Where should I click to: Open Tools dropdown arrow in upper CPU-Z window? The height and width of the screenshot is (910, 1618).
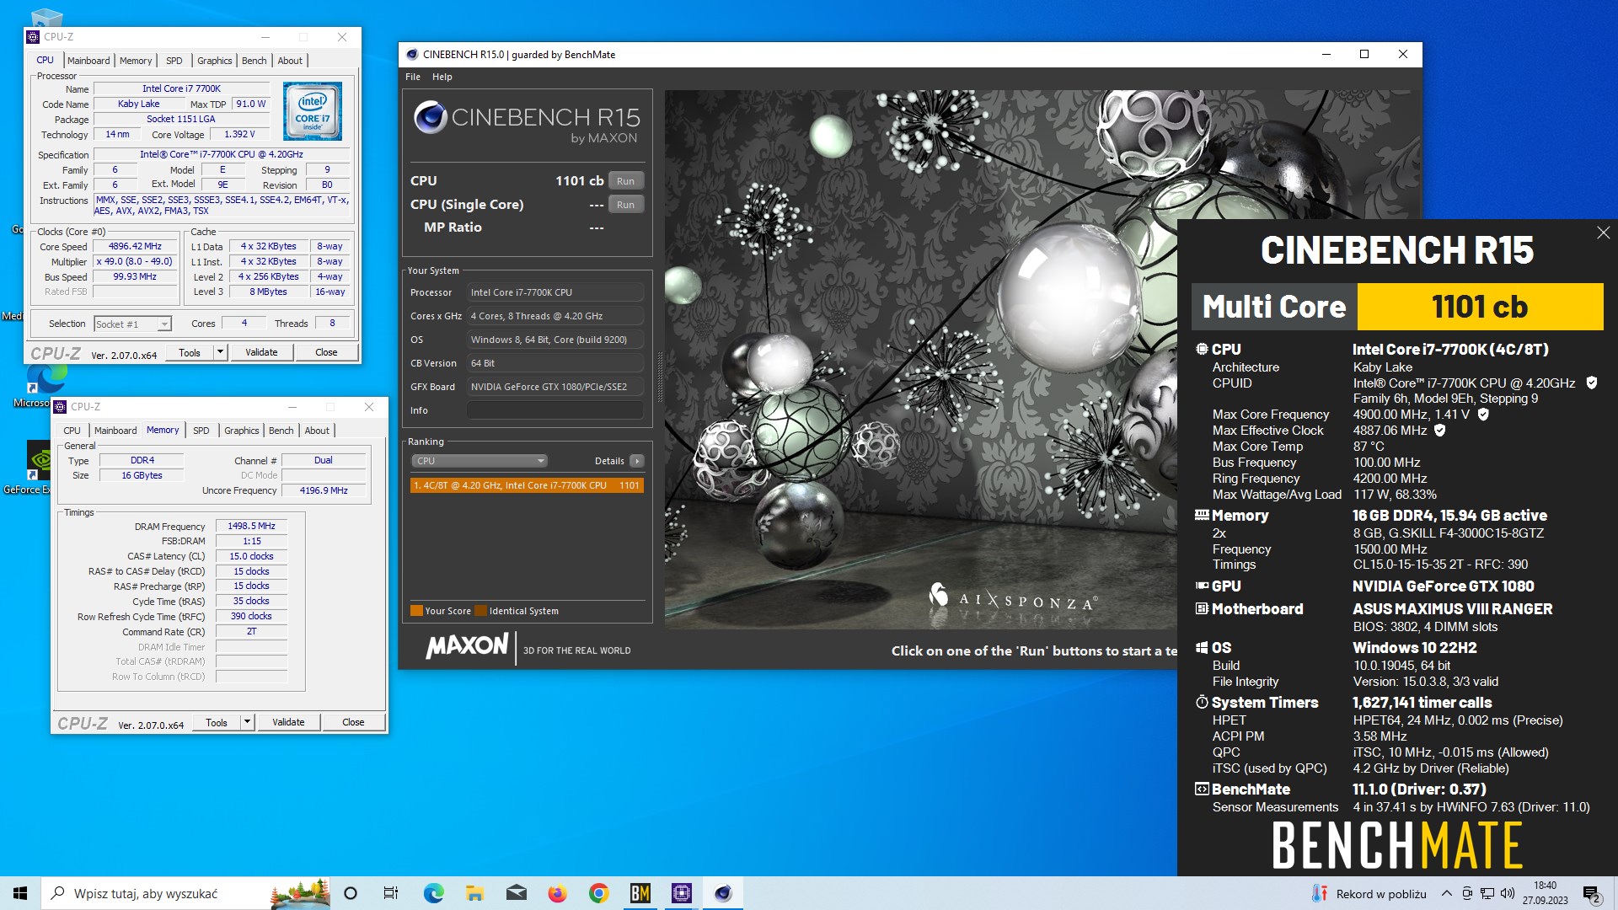pyautogui.click(x=221, y=352)
